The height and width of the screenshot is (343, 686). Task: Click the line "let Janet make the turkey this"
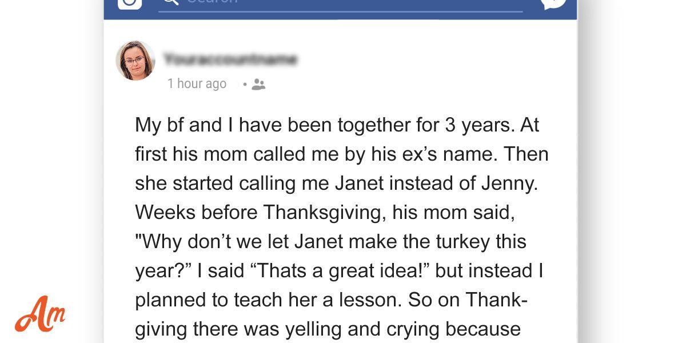pyautogui.click(x=330, y=242)
